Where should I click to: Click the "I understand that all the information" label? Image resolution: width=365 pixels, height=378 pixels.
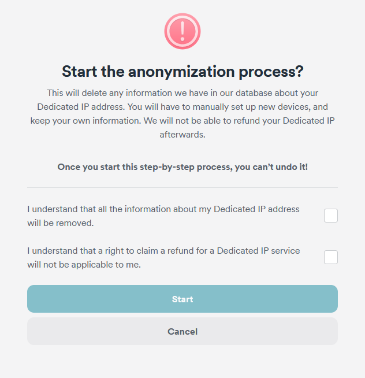(x=104, y=209)
